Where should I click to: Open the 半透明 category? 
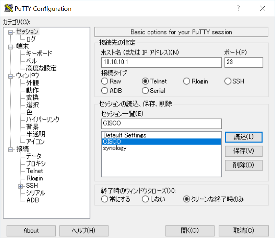coord(36,134)
